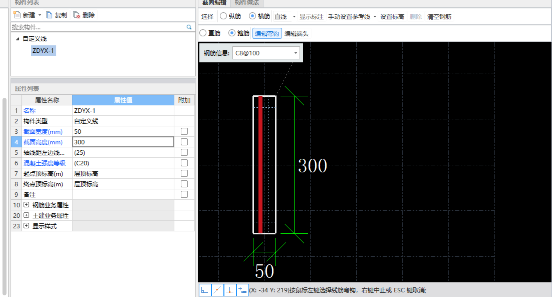Tick the 起点顶标高 附加 checkbox

point(184,173)
